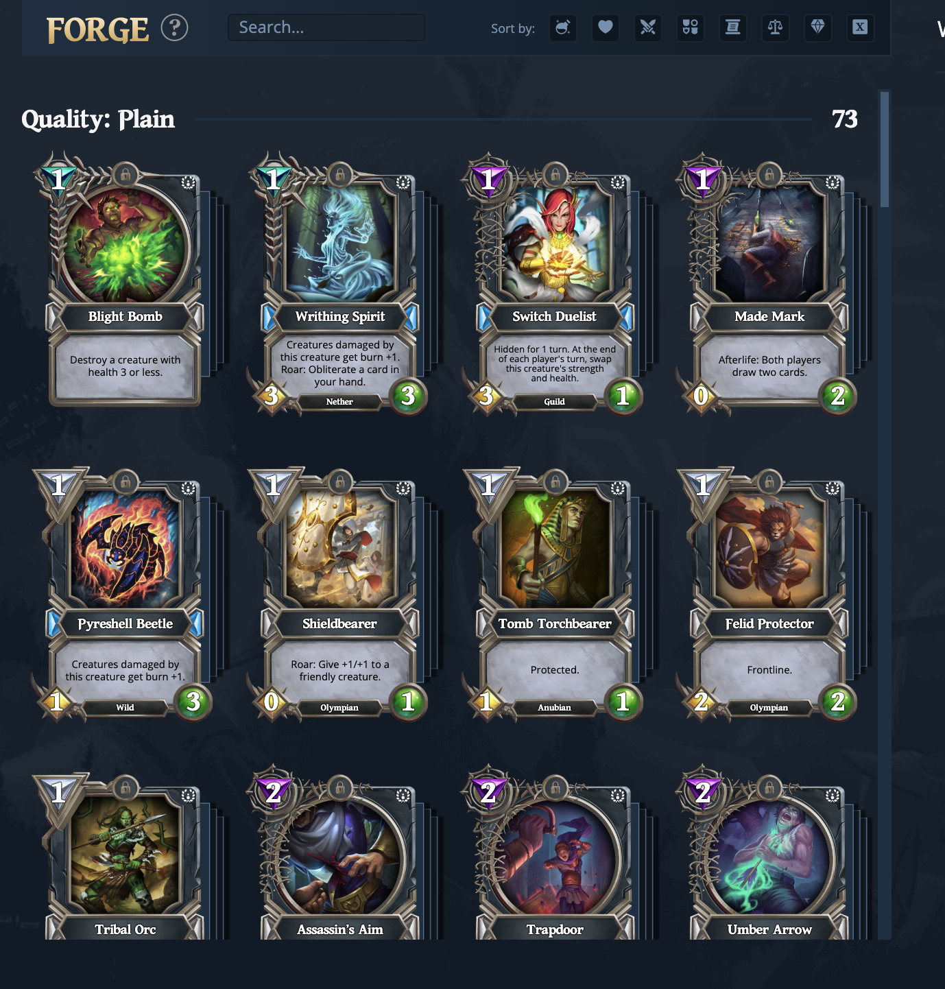Sort by crossed swords attack icon
This screenshot has height=989, width=945.
tap(648, 27)
